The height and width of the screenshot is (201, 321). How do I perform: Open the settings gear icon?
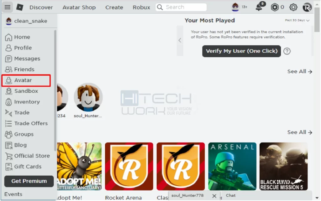(293, 8)
